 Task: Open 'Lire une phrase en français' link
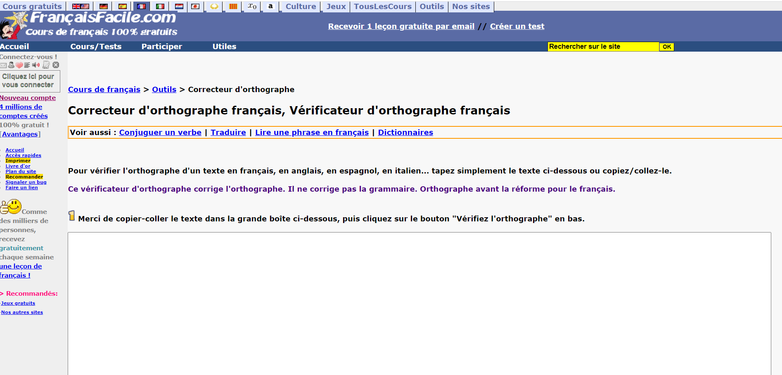[312, 133]
